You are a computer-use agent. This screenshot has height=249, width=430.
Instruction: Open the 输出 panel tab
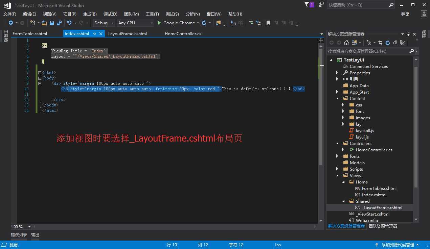pyautogui.click(x=35, y=235)
